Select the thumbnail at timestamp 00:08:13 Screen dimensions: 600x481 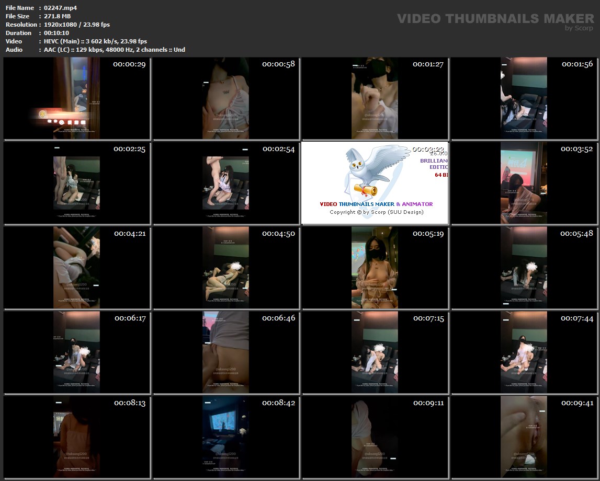76,437
